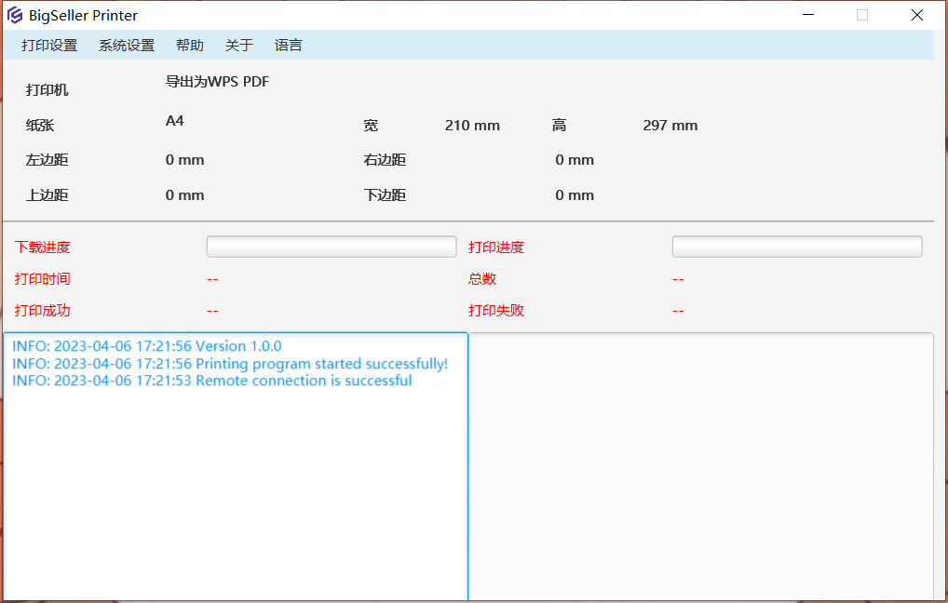
Task: Close the BigSeller Printer window
Action: click(x=916, y=15)
